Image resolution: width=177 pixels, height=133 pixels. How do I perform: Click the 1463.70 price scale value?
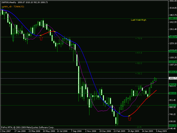pos(173,15)
